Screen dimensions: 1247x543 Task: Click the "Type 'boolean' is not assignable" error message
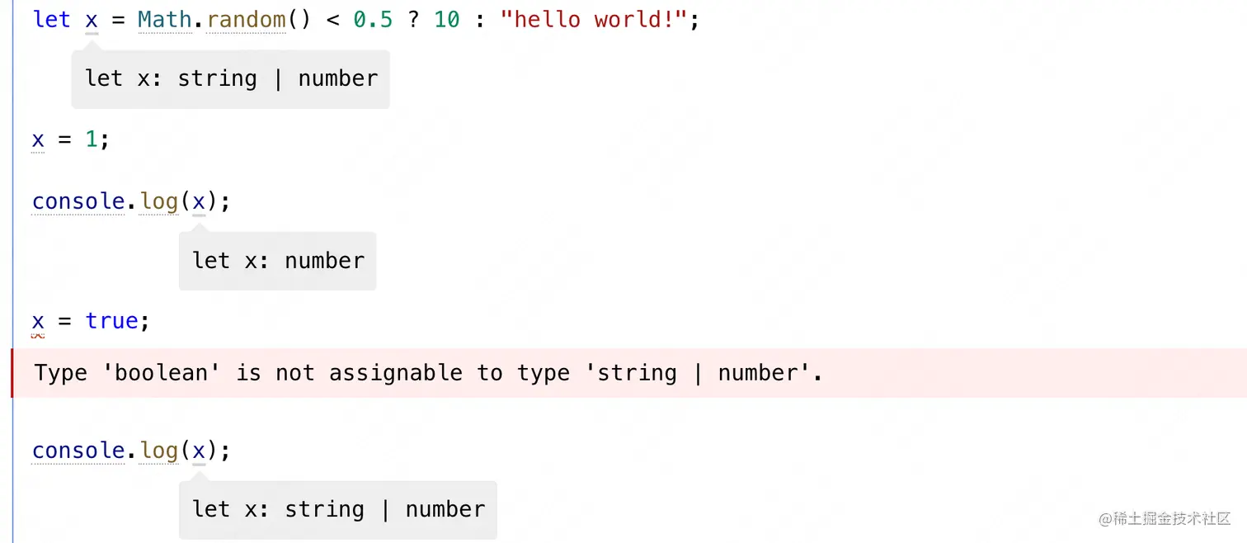point(428,373)
